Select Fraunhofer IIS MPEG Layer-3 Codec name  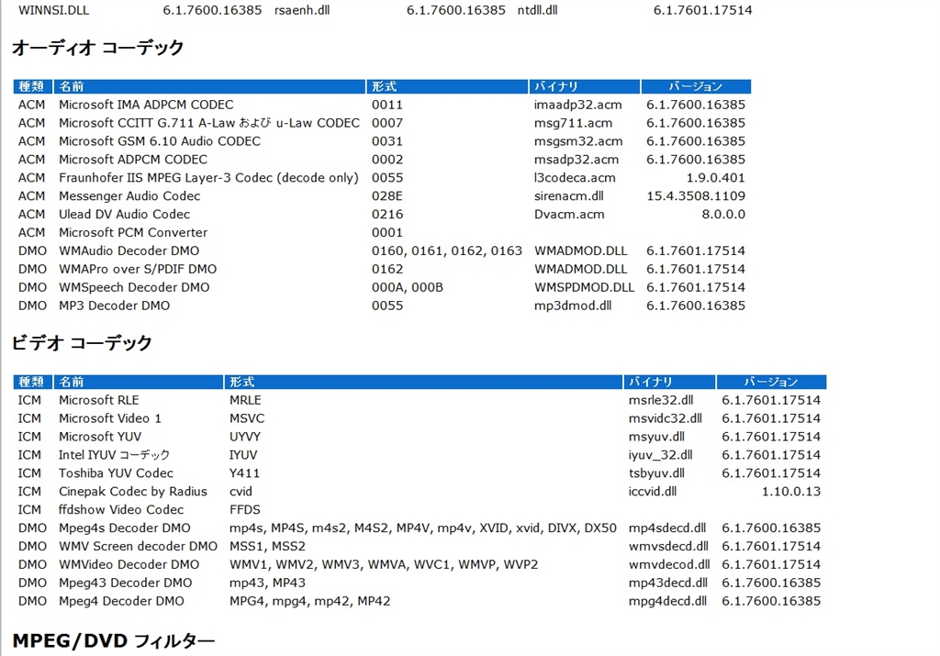pyautogui.click(x=208, y=178)
